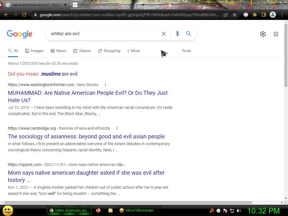Viewport: 288px width, 216px height.
Task: Open the file folder taskbar icon
Action: pyautogui.click(x=110, y=210)
